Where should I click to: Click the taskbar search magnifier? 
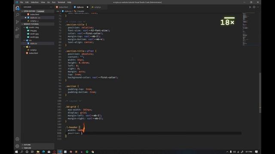[x=22, y=152]
